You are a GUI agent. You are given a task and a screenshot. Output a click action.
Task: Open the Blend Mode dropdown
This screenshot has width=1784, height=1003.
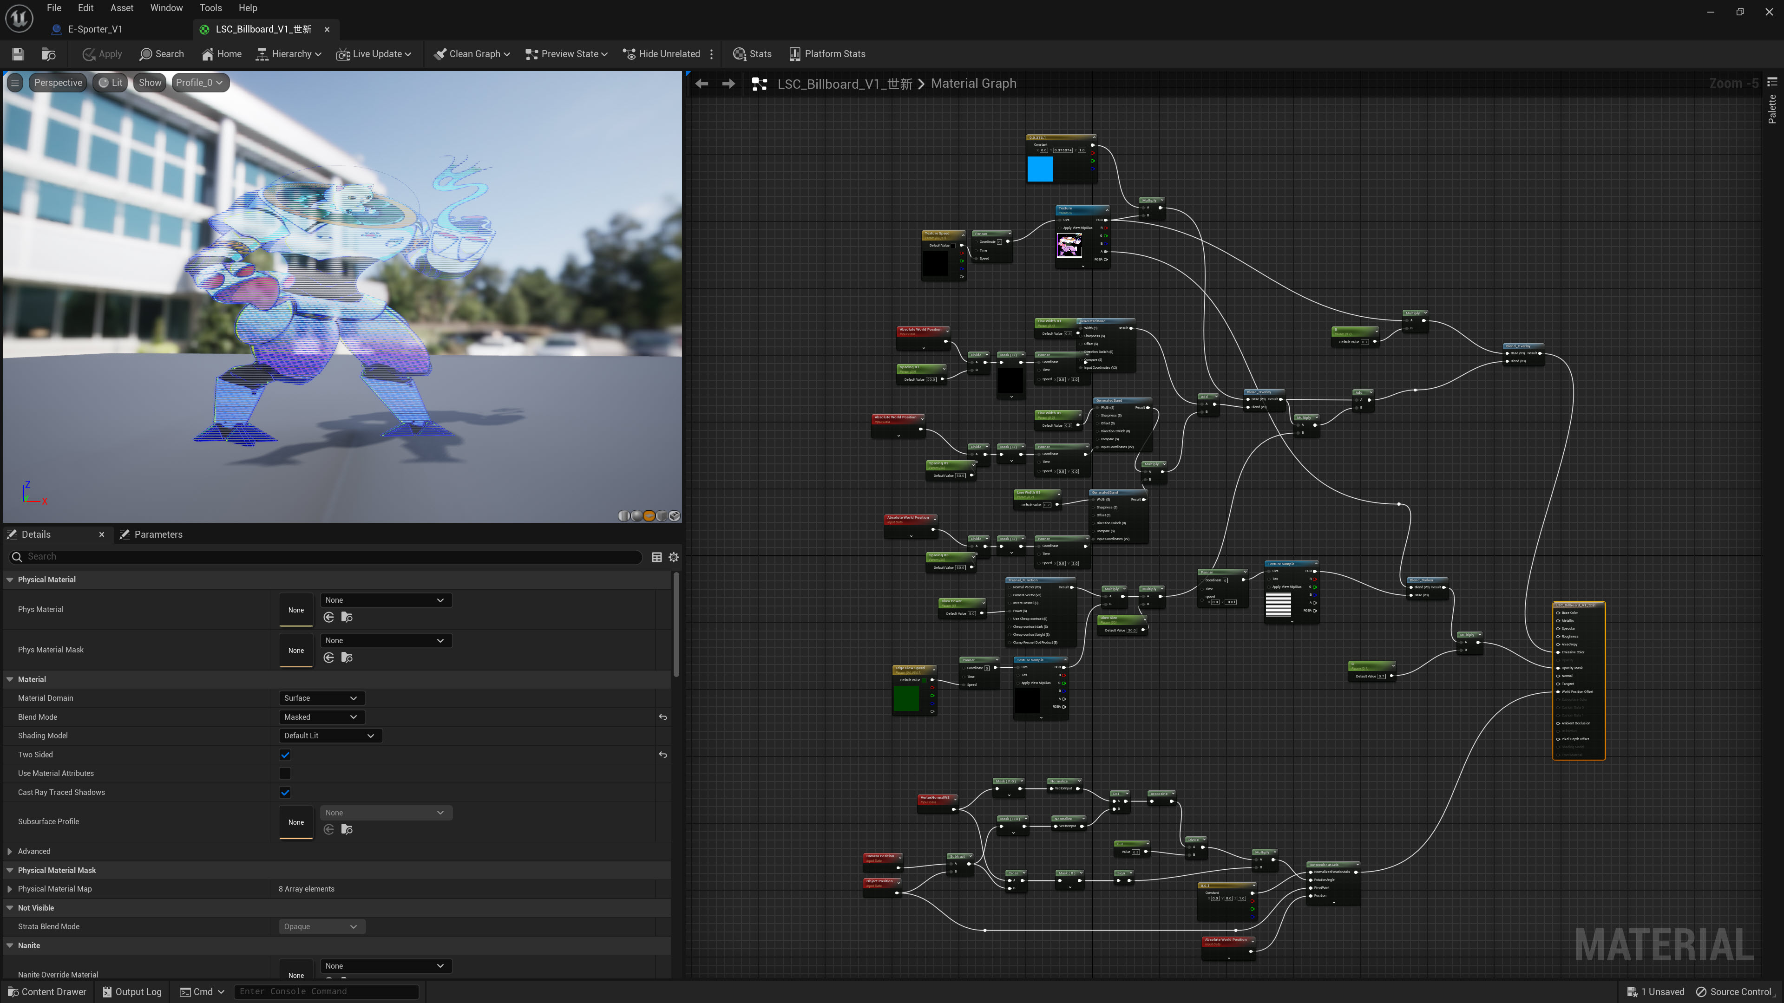(x=321, y=717)
